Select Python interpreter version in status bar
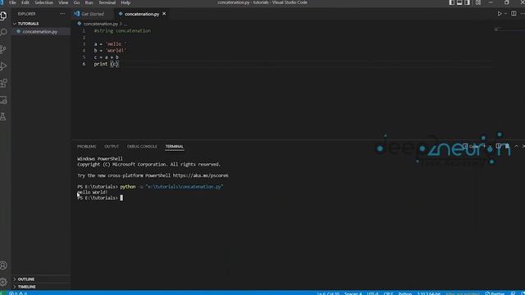Viewport: 525px width, 295px height. click(428, 293)
